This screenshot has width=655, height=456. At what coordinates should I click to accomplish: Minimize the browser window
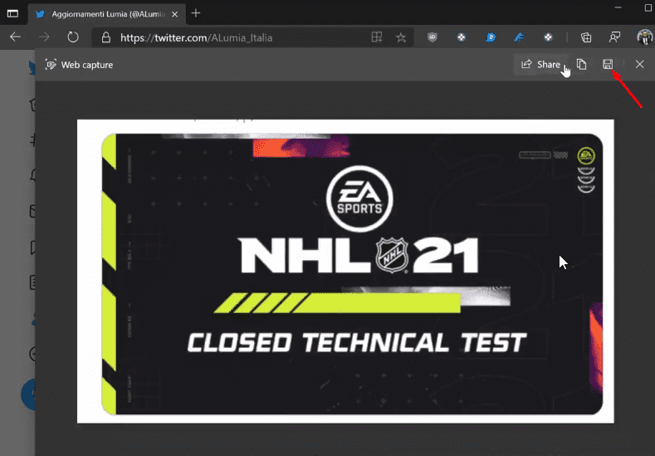coord(618,7)
